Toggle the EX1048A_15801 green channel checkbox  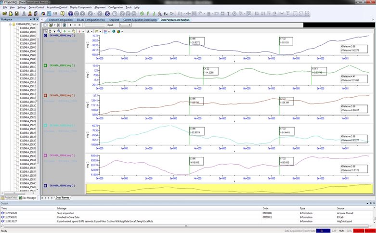(45, 65)
